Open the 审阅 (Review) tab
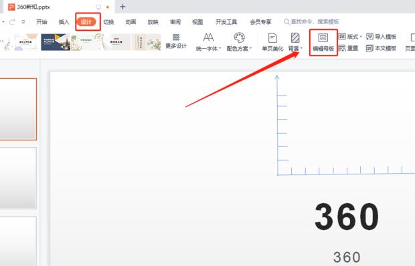The image size is (415, 266). [x=175, y=22]
